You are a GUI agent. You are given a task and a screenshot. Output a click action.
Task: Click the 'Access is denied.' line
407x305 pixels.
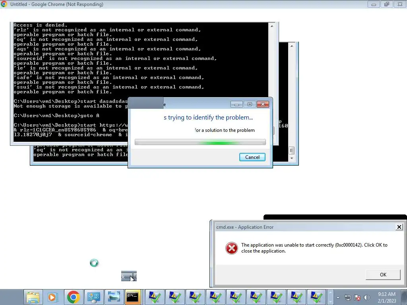coord(41,25)
